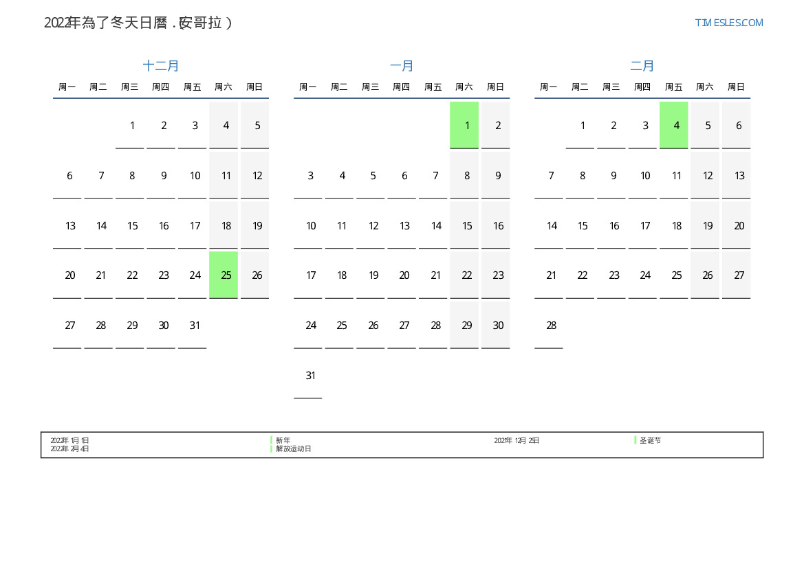
Task: Click the 解放运动日 holiday legend entry
Action: click(x=293, y=448)
